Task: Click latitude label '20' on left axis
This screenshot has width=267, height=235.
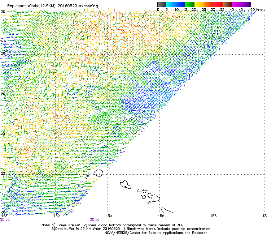Action: 3,212
